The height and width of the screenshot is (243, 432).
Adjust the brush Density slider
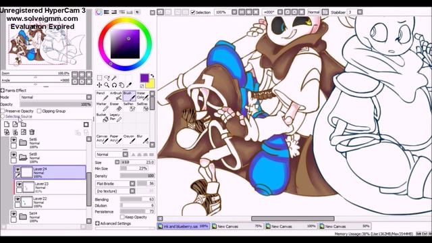click(x=138, y=175)
